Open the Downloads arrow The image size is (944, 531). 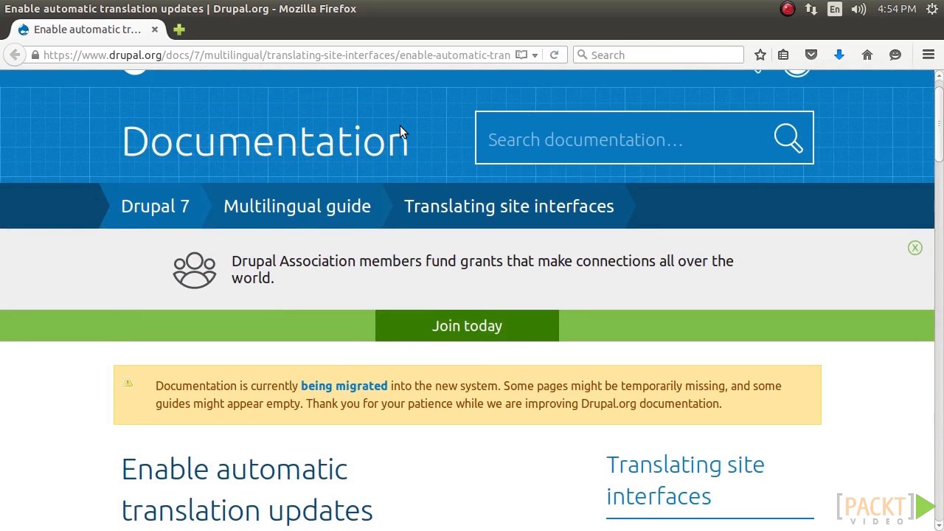pyautogui.click(x=839, y=55)
